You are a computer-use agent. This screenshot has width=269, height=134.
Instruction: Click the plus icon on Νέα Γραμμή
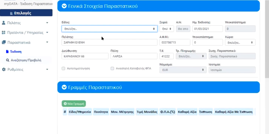pos(65,104)
